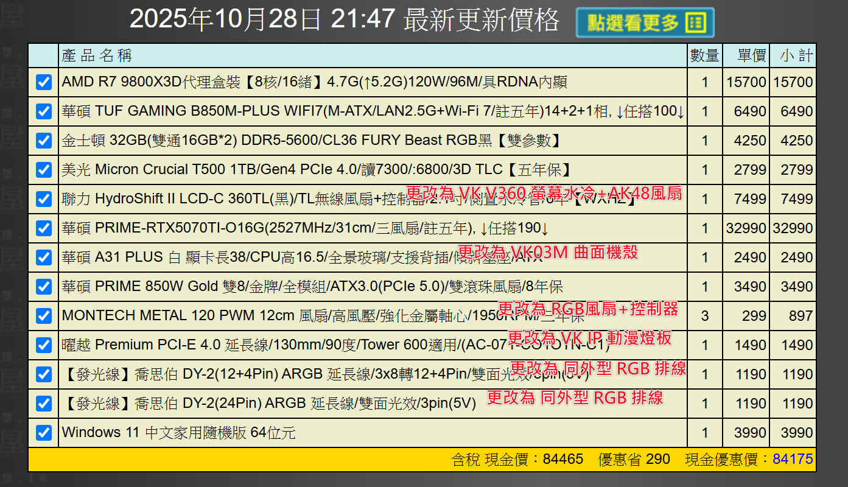Click the 華碩 A31 PLUS 白 product name
The width and height of the screenshot is (848, 487).
click(303, 258)
